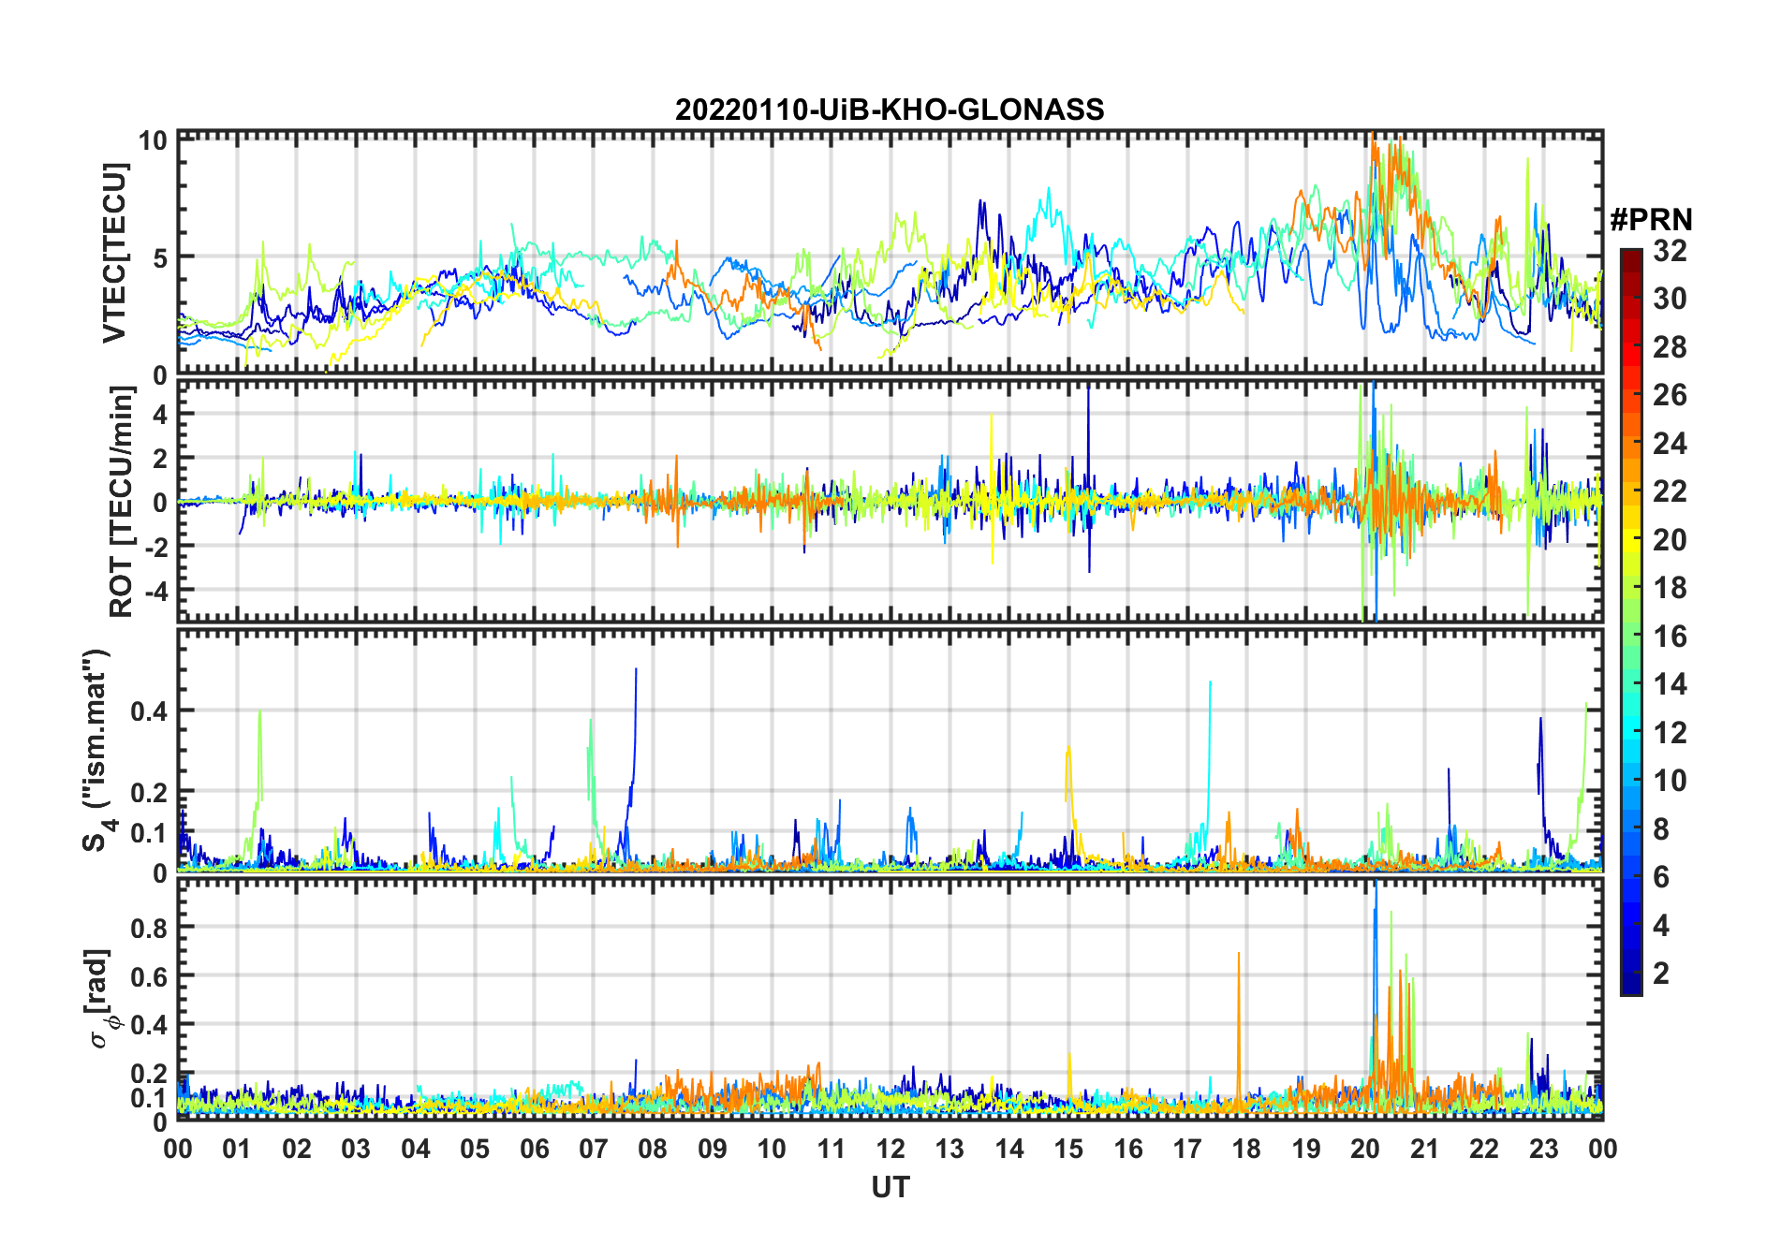Click colorbar tick label 22 beside PRN scale

(x=1671, y=491)
